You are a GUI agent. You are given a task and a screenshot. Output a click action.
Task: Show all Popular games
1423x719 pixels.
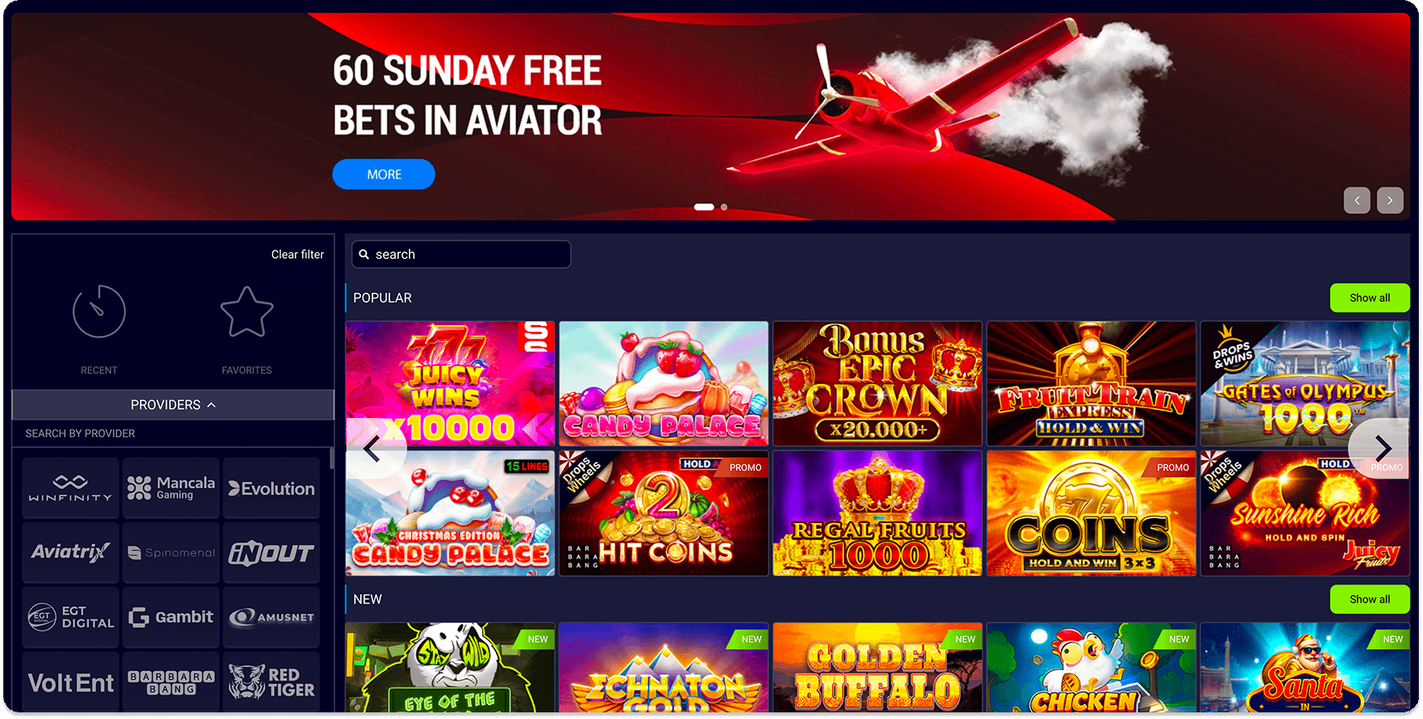(1369, 298)
